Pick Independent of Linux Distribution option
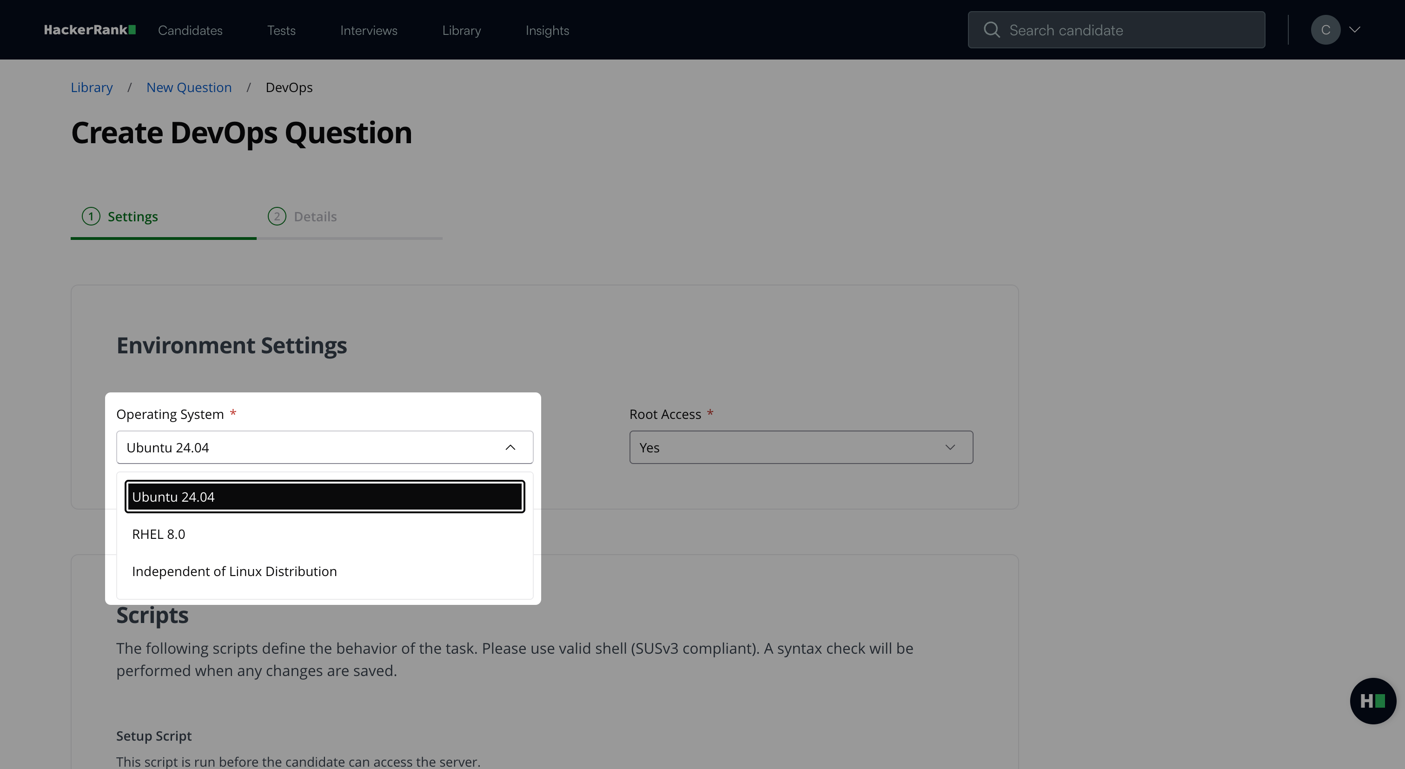This screenshot has height=769, width=1405. [x=234, y=571]
